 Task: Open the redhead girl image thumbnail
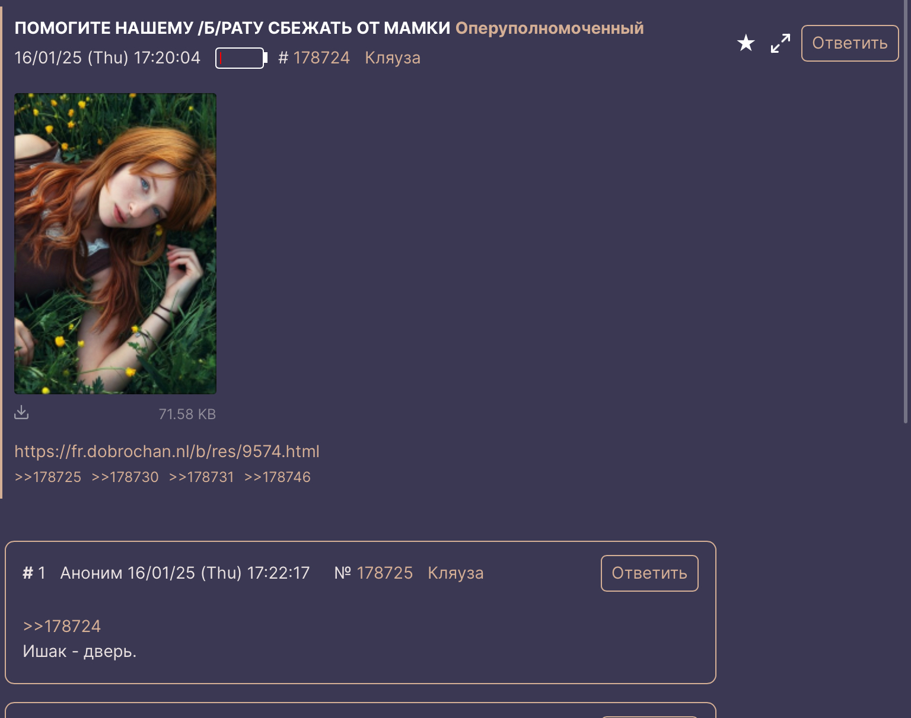(115, 244)
